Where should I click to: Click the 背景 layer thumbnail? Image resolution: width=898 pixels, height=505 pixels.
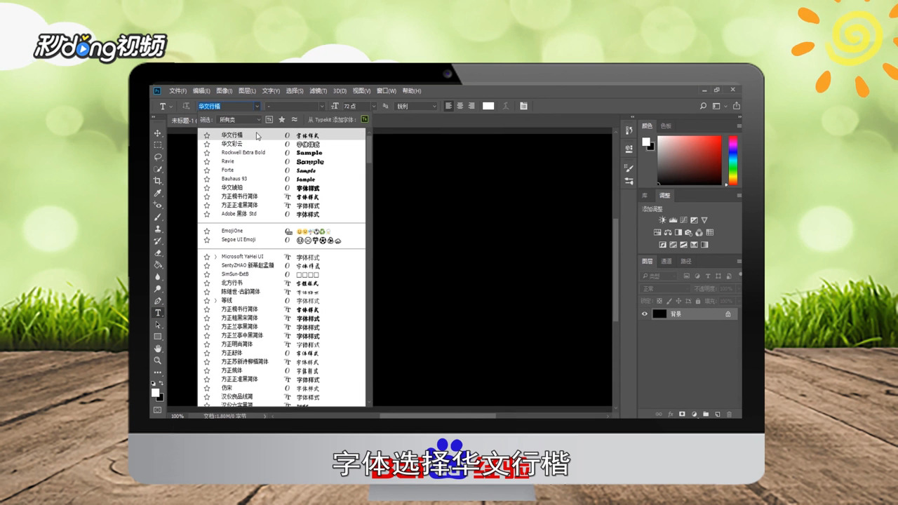[x=659, y=314]
